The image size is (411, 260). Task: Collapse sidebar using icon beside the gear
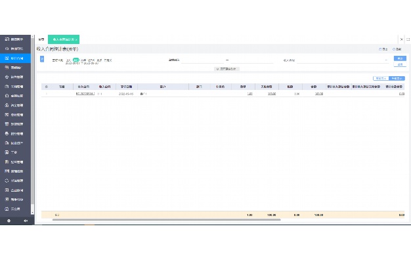pos(26,221)
